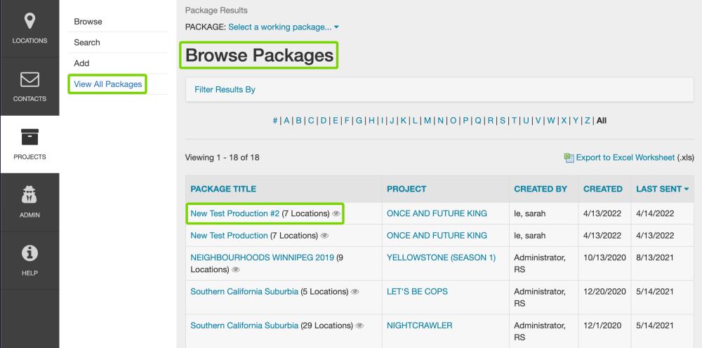Sort by the Package Title column header
This screenshot has width=702, height=348.
[x=223, y=189]
